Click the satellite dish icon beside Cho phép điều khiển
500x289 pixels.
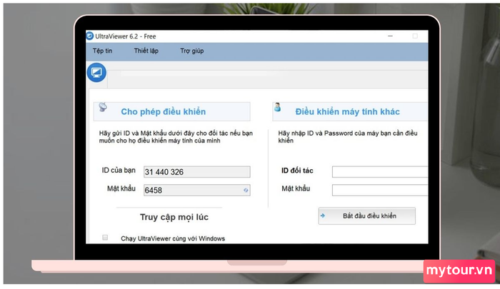coord(103,107)
